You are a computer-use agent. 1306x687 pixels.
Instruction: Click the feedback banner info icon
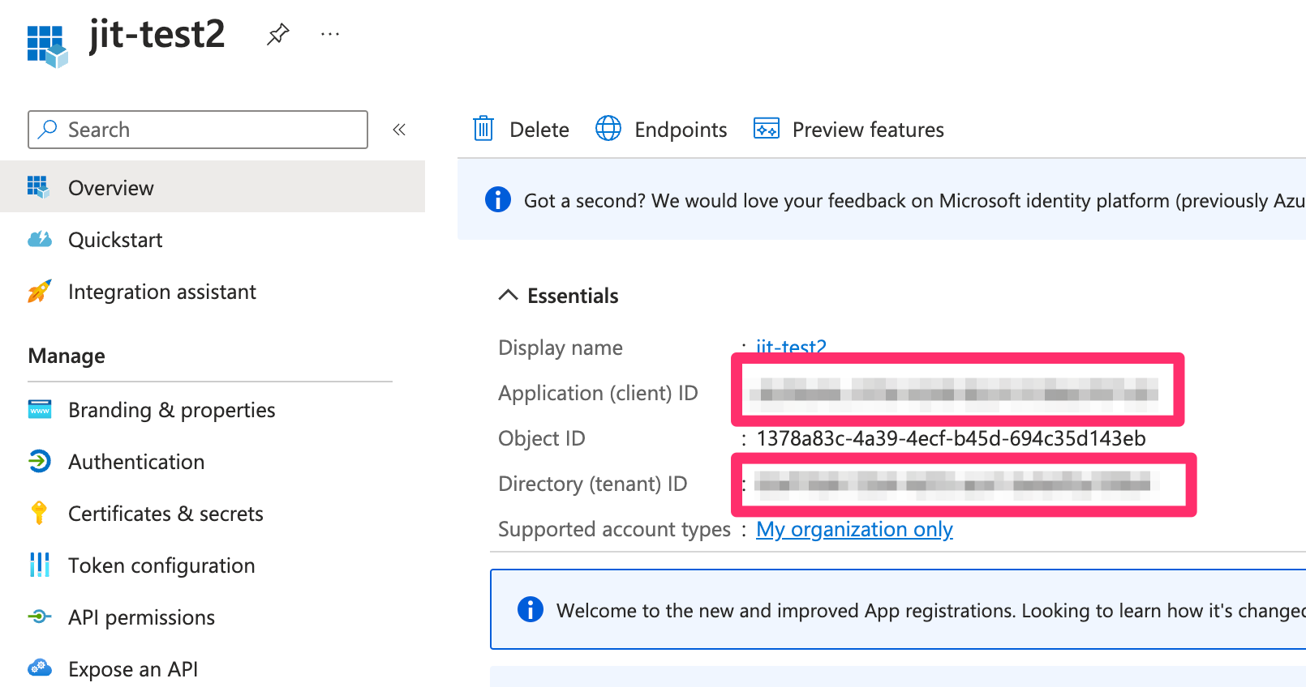coord(498,199)
